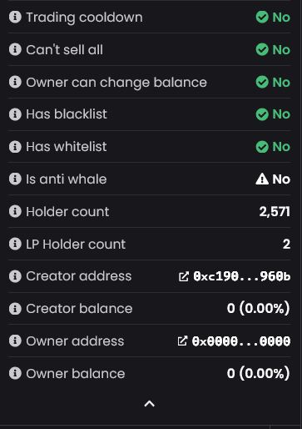The image size is (302, 429).
Task: Open Holder count info icon
Action: click(15, 211)
